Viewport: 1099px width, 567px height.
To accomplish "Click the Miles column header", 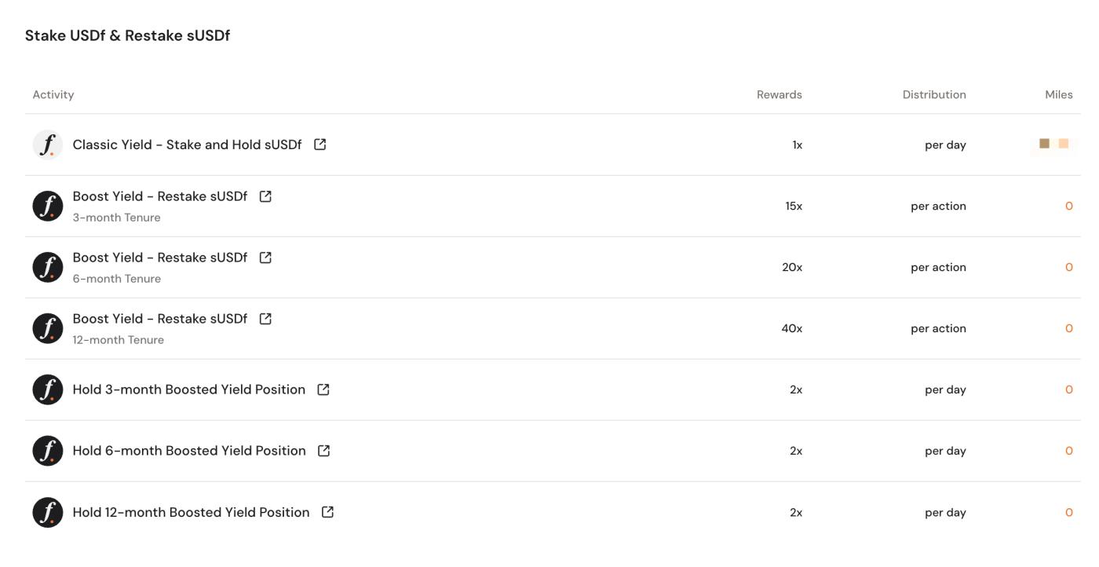I will point(1058,94).
